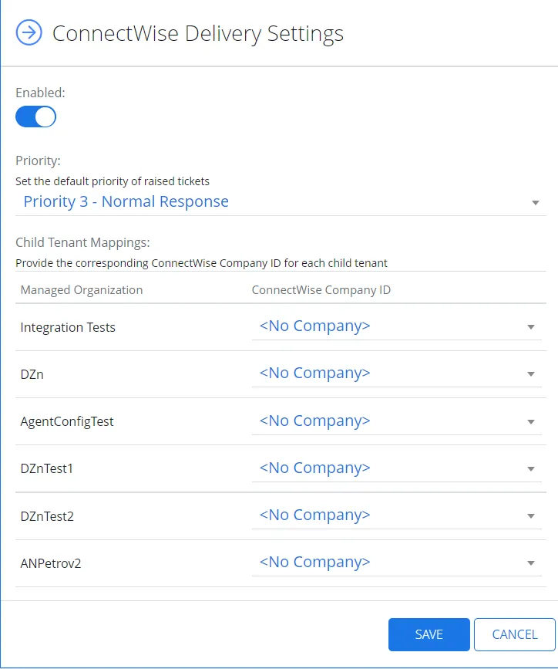Click the CANCEL button
This screenshot has width=558, height=669.
(515, 634)
